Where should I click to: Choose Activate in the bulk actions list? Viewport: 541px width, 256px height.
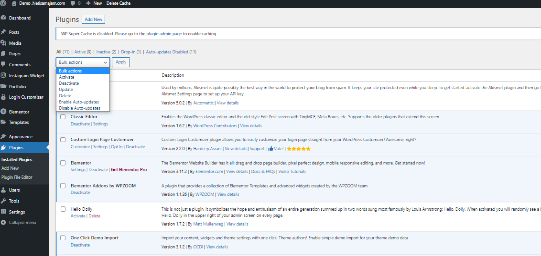pyautogui.click(x=83, y=77)
